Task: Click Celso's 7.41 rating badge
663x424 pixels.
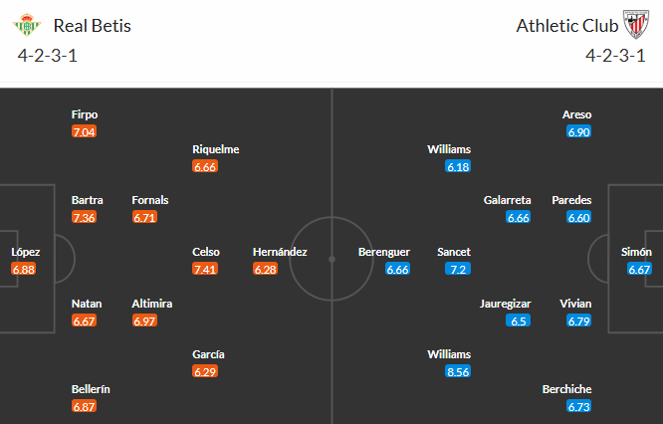Action: click(205, 269)
